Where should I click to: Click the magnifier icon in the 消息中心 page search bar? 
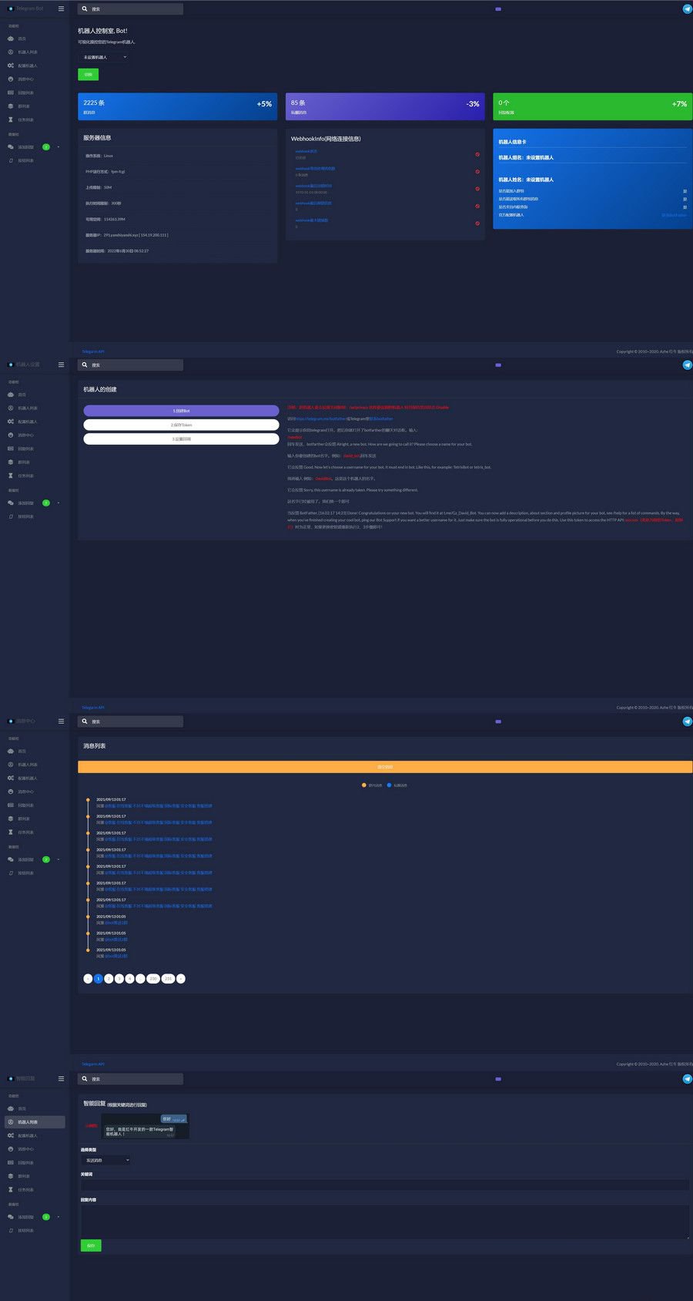click(x=85, y=721)
